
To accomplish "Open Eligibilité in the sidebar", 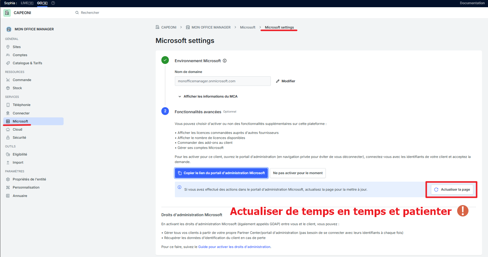I will click(20, 154).
